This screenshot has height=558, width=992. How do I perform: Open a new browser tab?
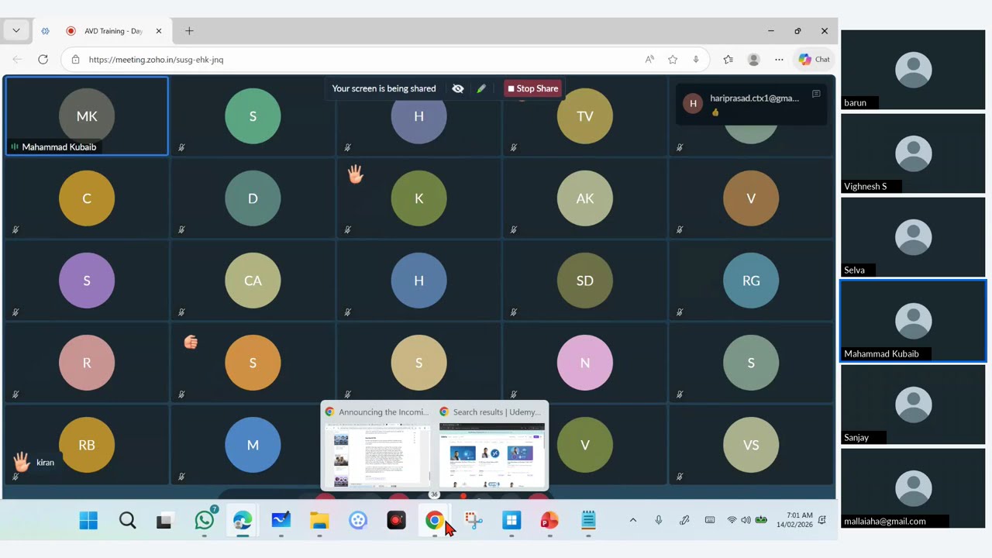pos(189,31)
